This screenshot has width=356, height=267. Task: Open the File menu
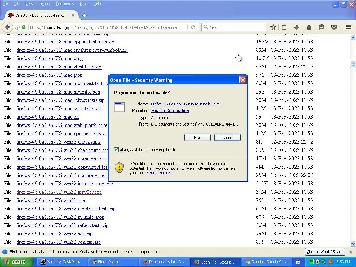(x=5, y=3)
